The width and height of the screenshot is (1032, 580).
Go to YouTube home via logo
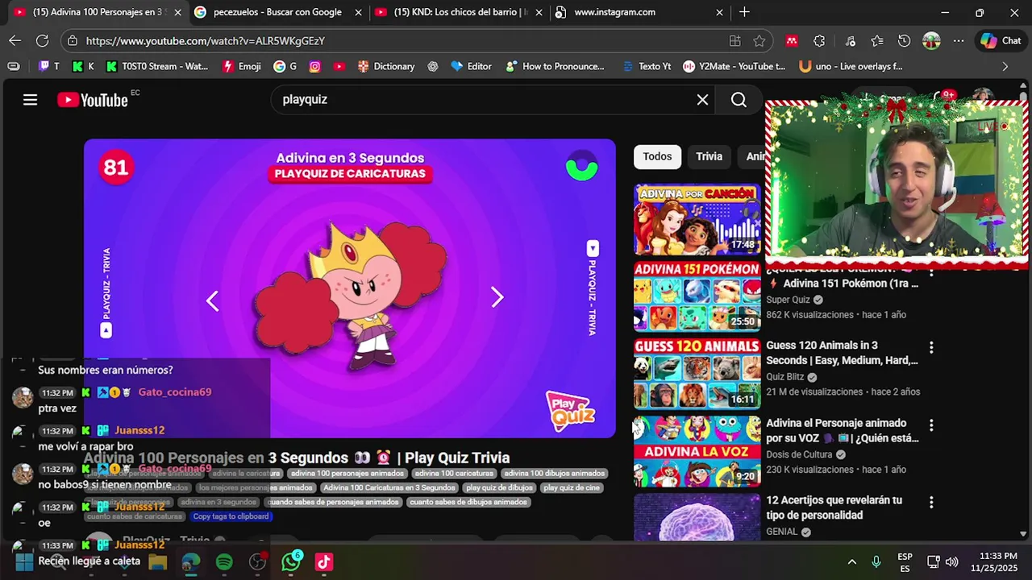[x=93, y=100]
